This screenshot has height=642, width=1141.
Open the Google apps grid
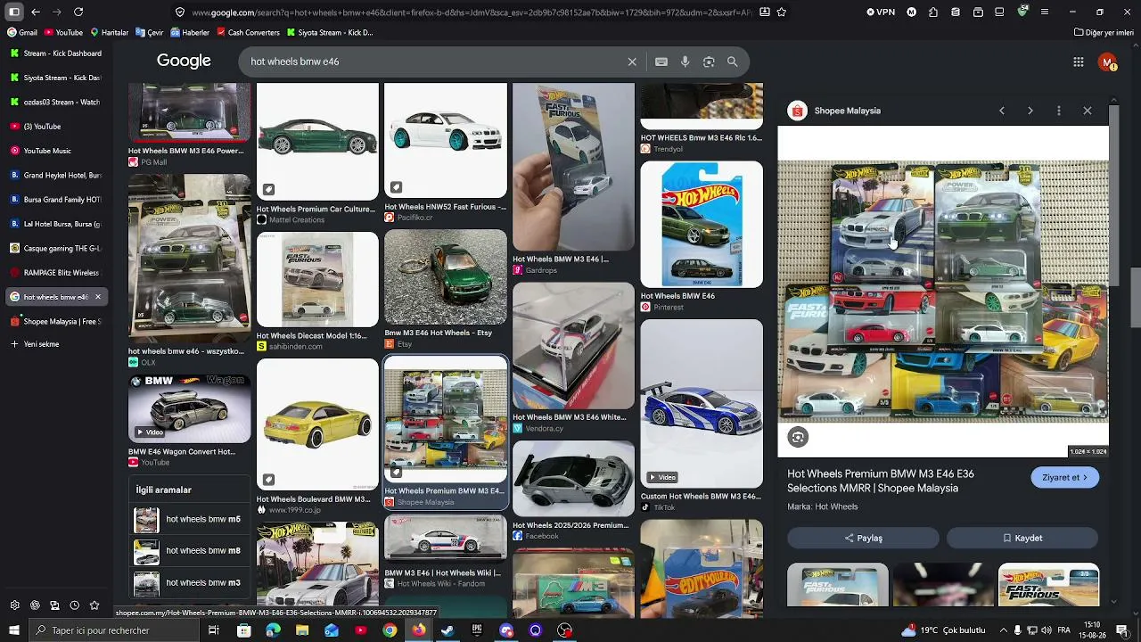pyautogui.click(x=1079, y=62)
